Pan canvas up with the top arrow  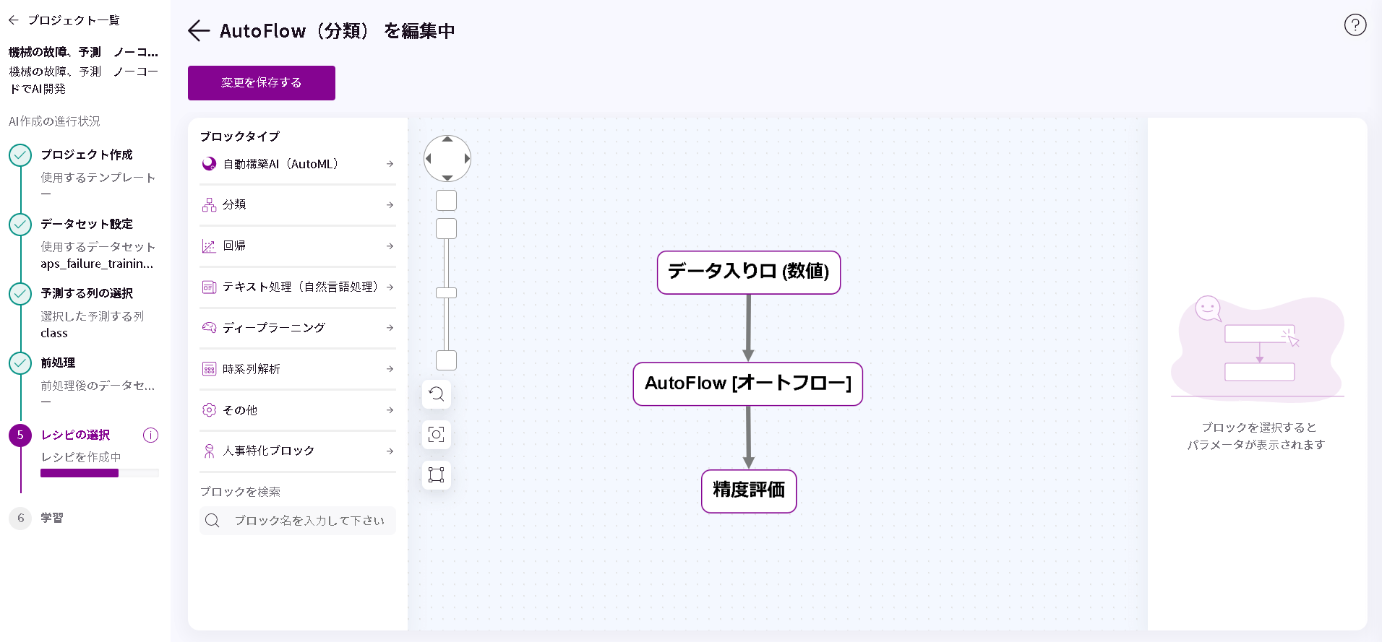[447, 139]
